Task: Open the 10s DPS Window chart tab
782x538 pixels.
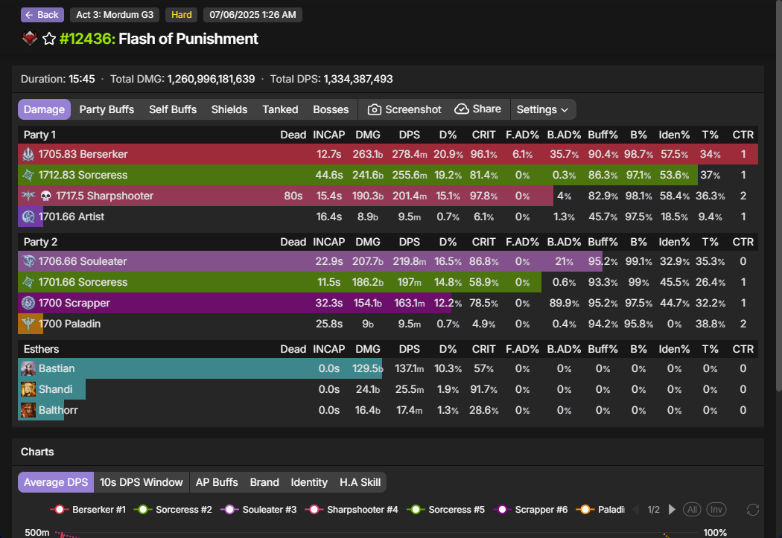Action: click(x=142, y=482)
